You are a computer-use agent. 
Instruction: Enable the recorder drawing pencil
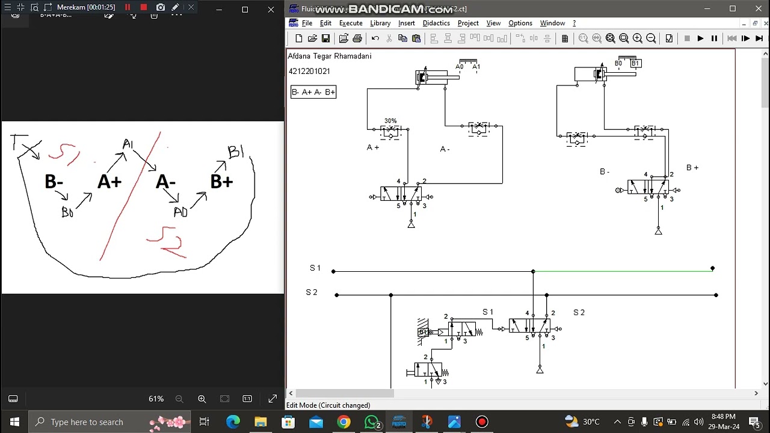tap(175, 7)
